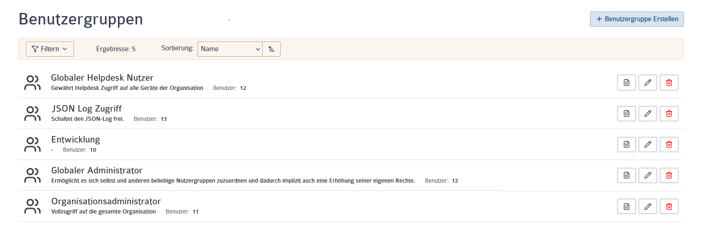
Task: Delete the JSON Log Zugriff group
Action: click(669, 113)
